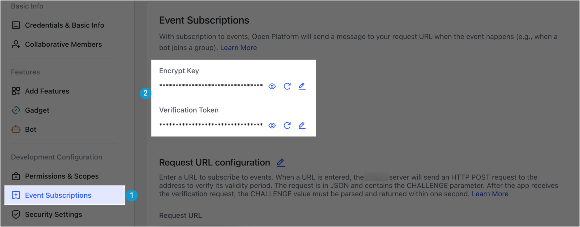
Task: Click the Security Settings shield icon
Action: click(16, 214)
